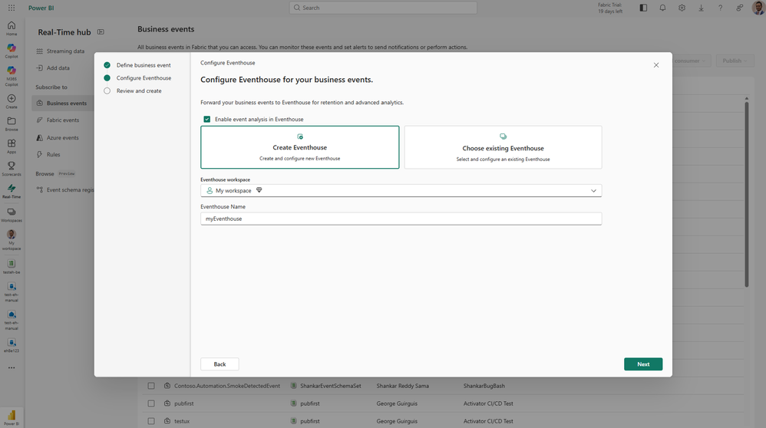This screenshot has height=428, width=766.
Task: Click the Back button
Action: (x=220, y=364)
